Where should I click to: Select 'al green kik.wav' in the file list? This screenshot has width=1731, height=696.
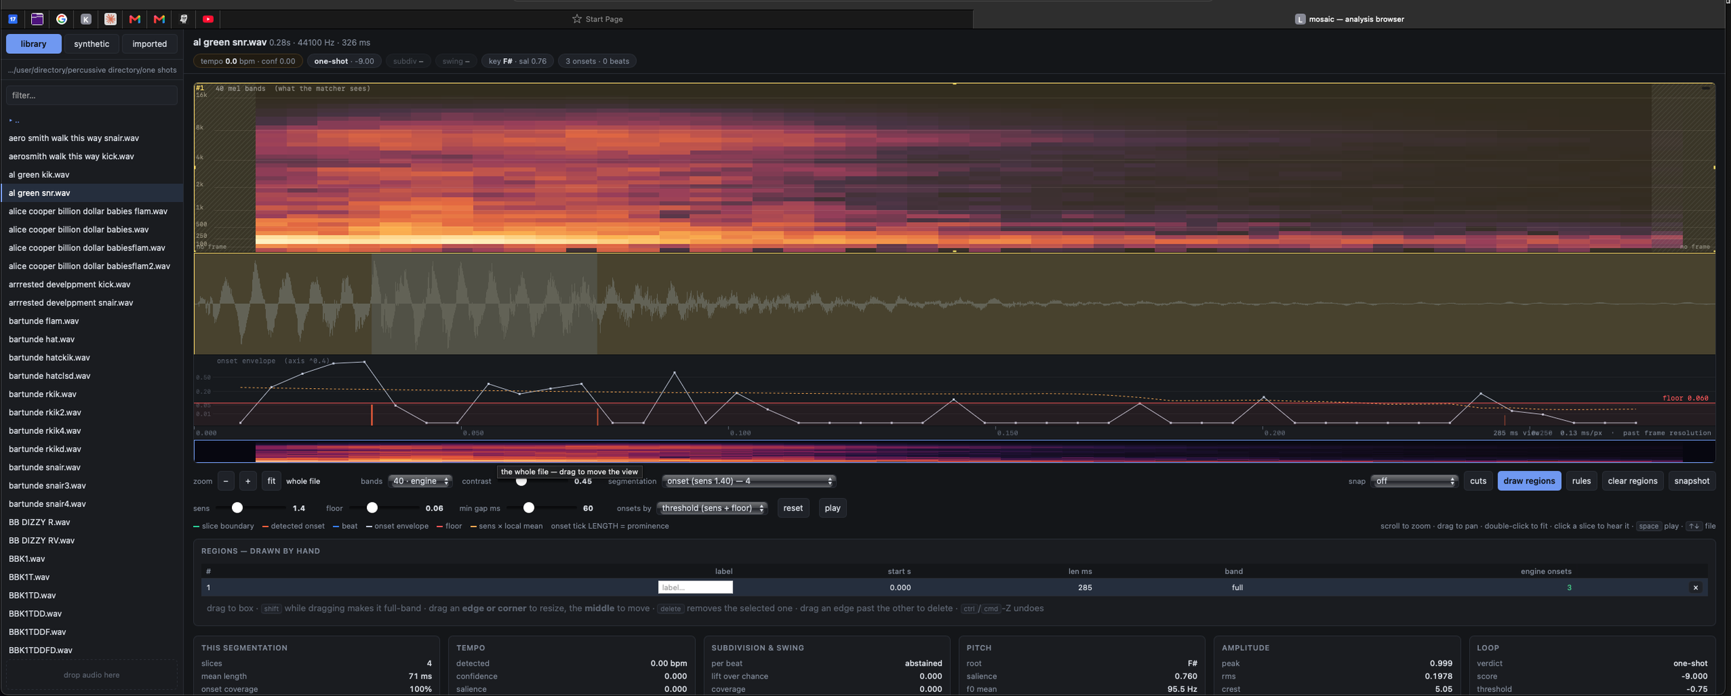click(91, 175)
